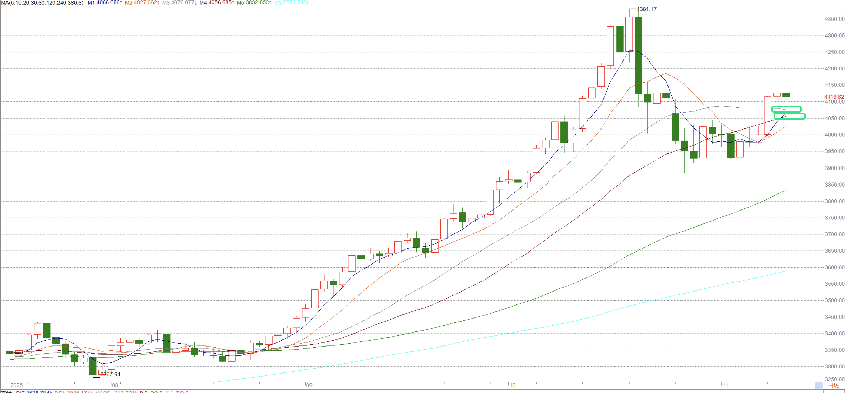This screenshot has width=846, height=393.
Task: Click the last green candlestick on chart
Action: [x=786, y=95]
